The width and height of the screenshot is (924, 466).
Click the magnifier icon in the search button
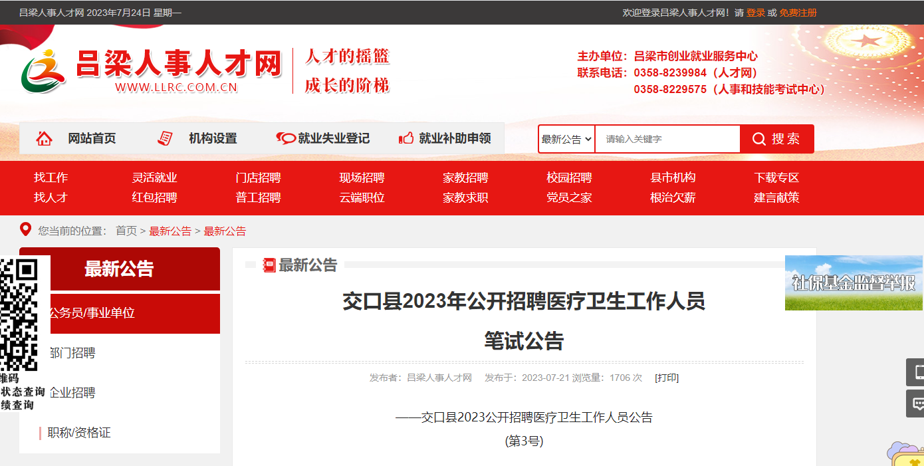pyautogui.click(x=759, y=139)
